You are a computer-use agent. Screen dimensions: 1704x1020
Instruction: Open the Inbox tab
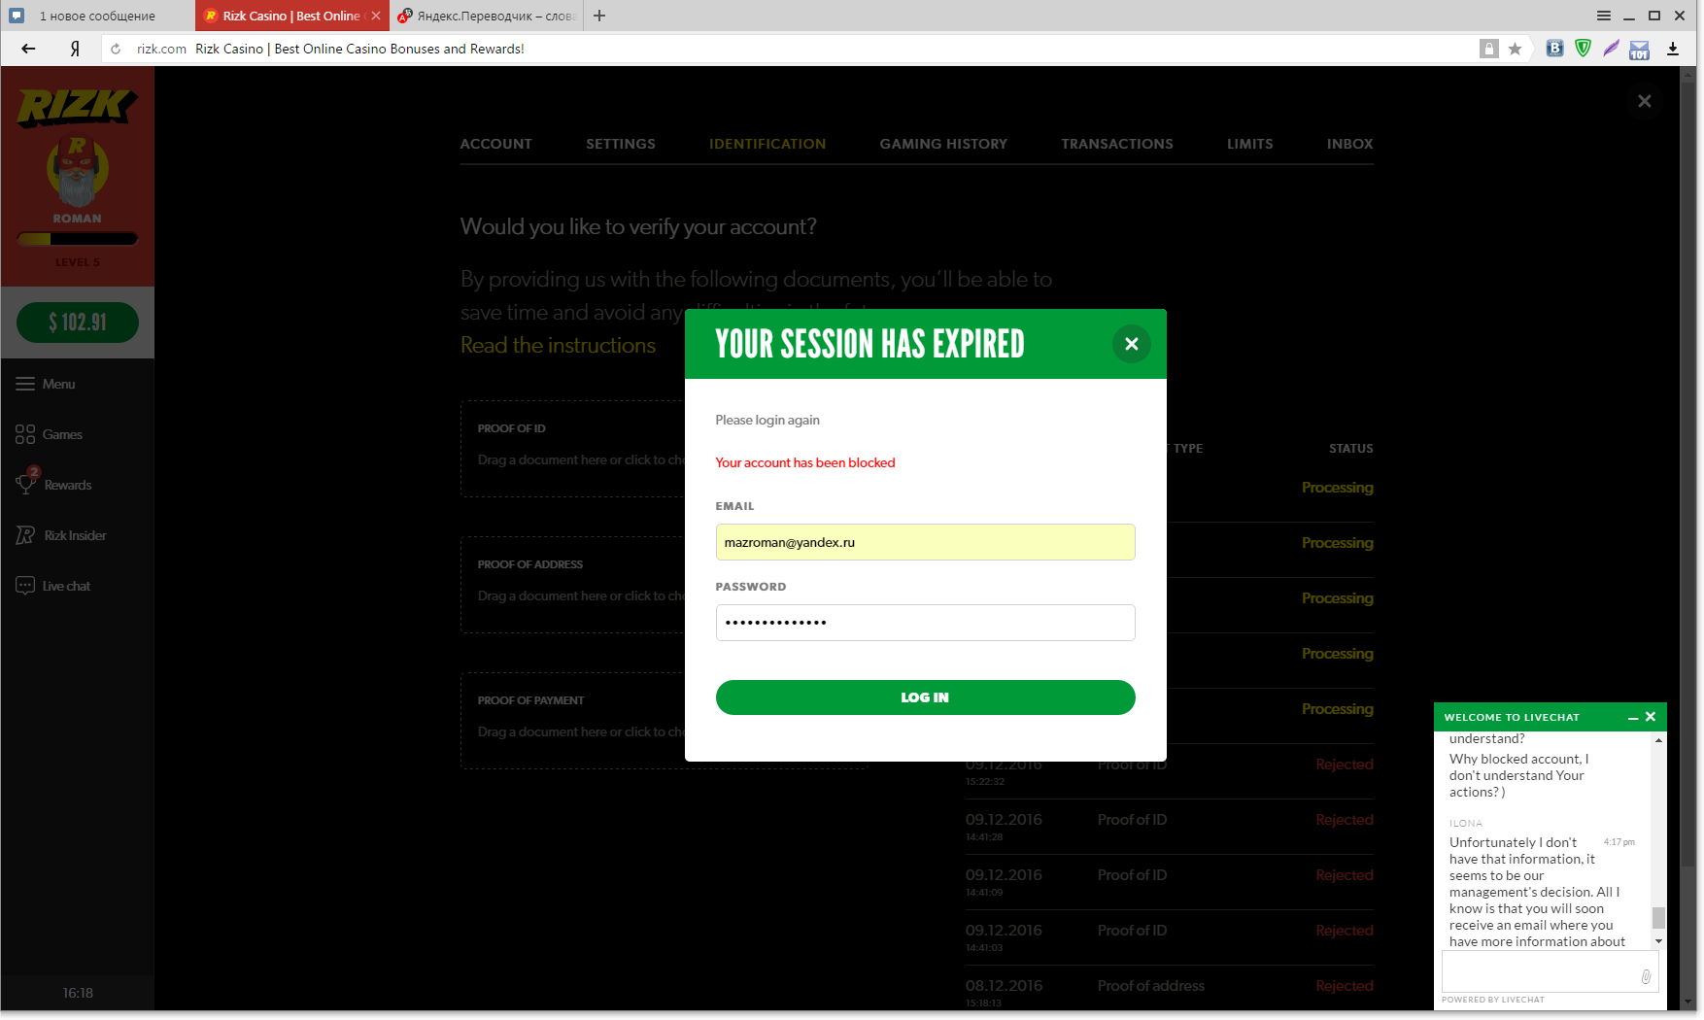point(1350,144)
